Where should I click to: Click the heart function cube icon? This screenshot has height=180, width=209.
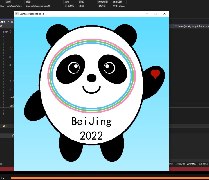(x=176, y=26)
